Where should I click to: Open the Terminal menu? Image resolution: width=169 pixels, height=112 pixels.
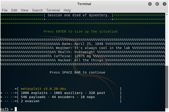[x=53, y=10]
